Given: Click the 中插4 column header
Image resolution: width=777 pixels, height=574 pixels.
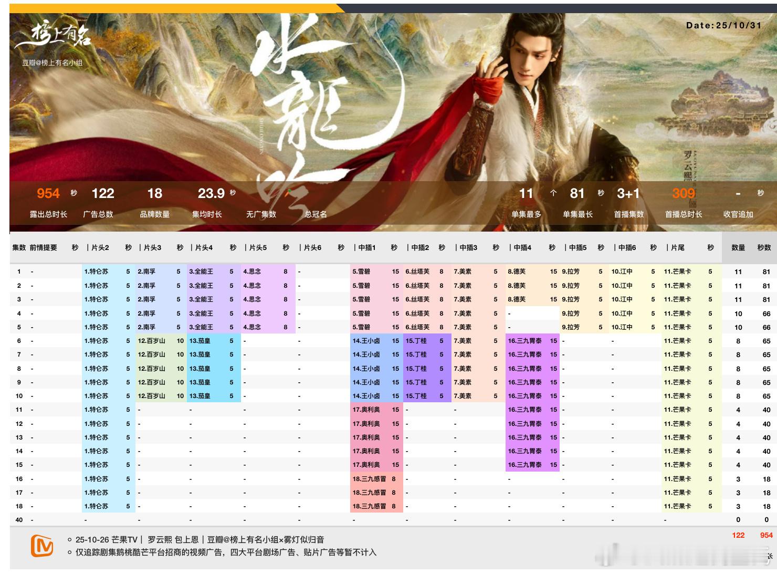Looking at the screenshot, I should click(x=520, y=247).
